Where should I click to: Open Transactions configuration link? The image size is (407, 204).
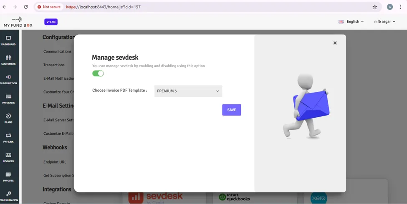[54, 65]
